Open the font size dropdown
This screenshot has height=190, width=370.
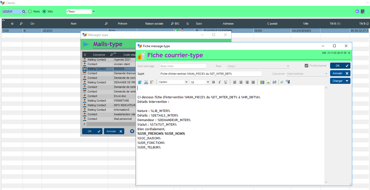tap(208, 82)
